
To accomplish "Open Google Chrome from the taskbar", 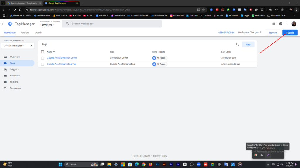I will [144, 164].
